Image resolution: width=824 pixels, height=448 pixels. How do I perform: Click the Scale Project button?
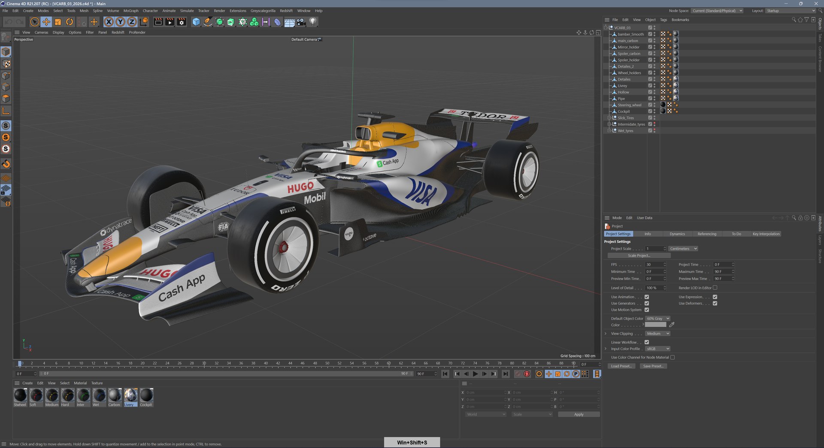click(x=639, y=256)
